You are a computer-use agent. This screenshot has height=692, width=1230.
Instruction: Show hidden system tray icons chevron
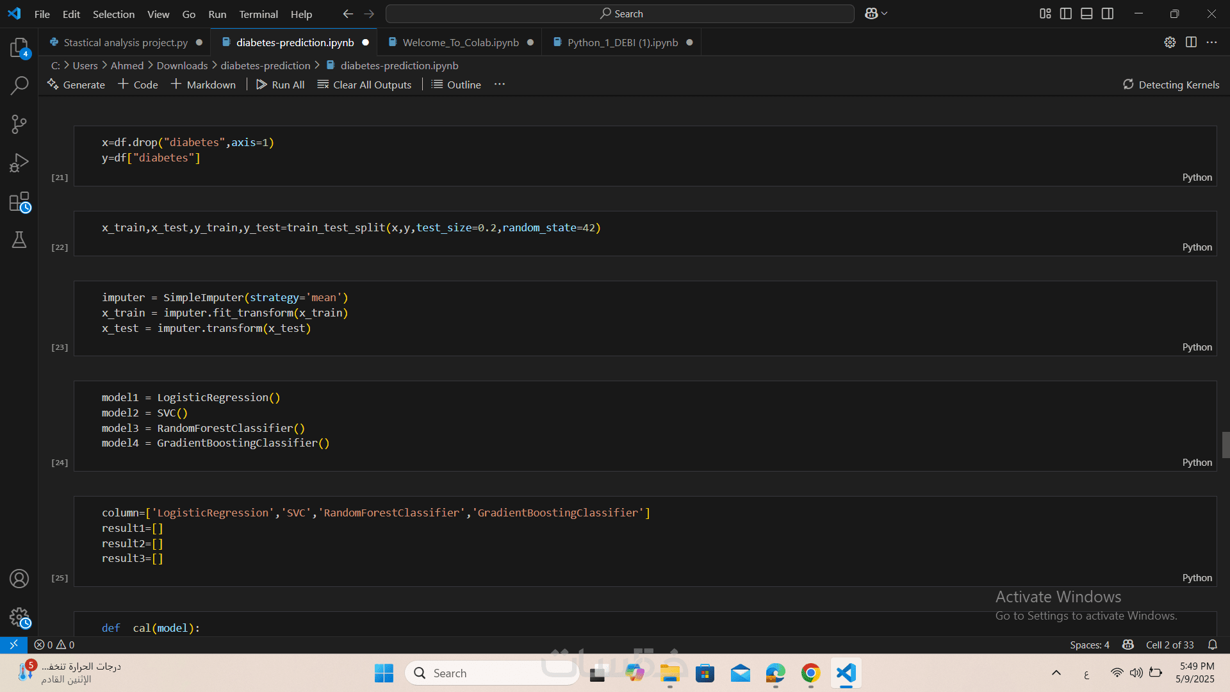(x=1056, y=673)
